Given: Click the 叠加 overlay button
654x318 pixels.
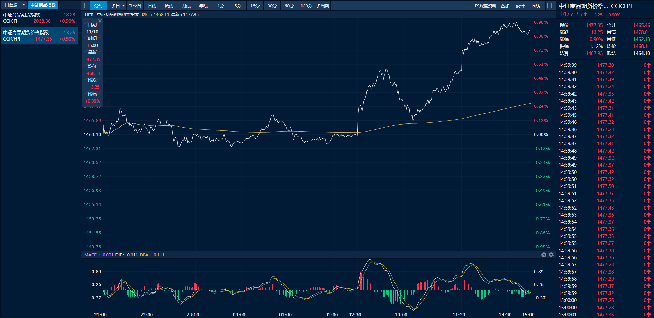Looking at the screenshot, I should [x=505, y=6].
